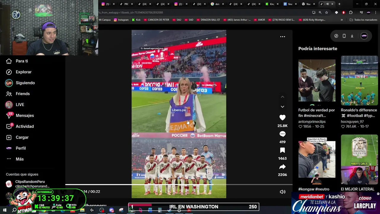The image size is (380, 214).
Task: Open the Cargar upload page
Action: click(x=18, y=137)
